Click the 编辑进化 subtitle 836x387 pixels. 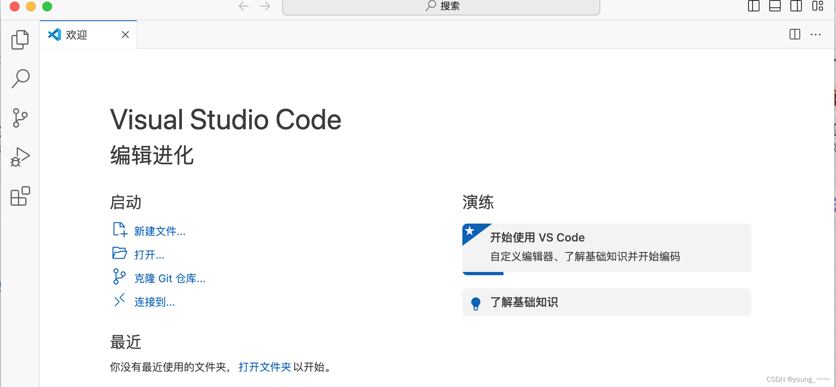(x=152, y=155)
